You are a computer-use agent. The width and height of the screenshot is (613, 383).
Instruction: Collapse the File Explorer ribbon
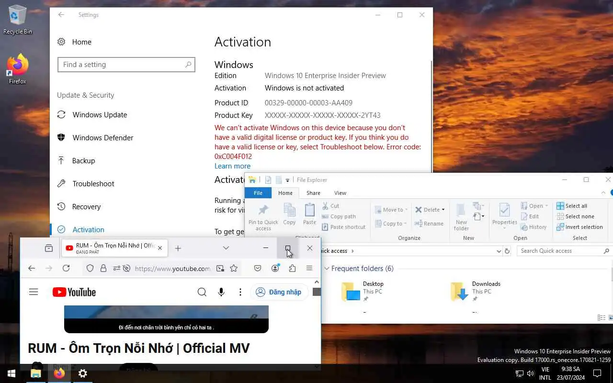(x=603, y=193)
